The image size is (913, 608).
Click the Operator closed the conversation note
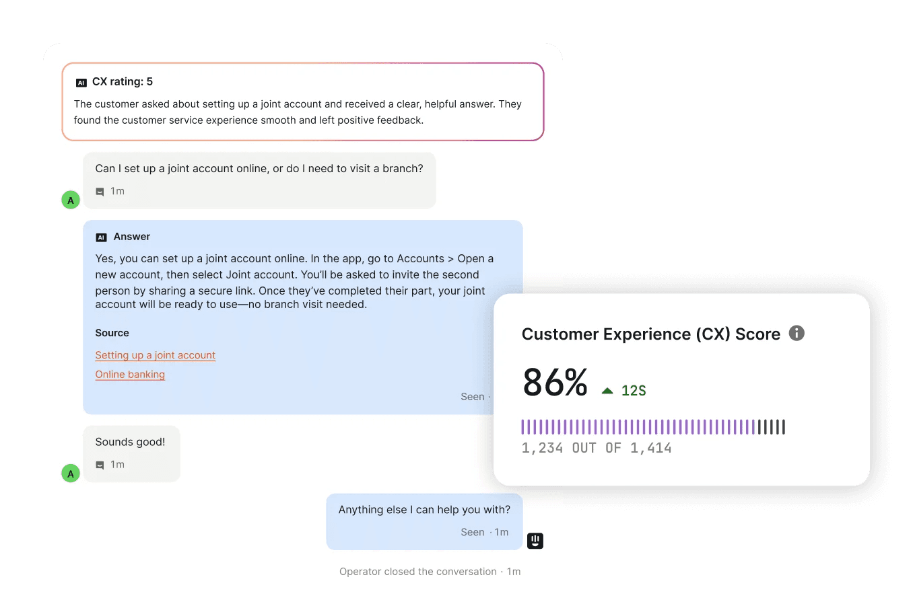pos(430,572)
